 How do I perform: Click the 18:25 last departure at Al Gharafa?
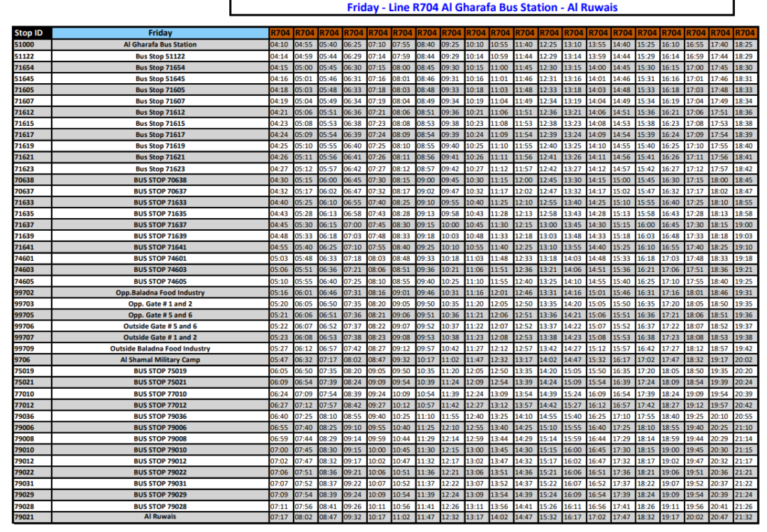coord(745,45)
